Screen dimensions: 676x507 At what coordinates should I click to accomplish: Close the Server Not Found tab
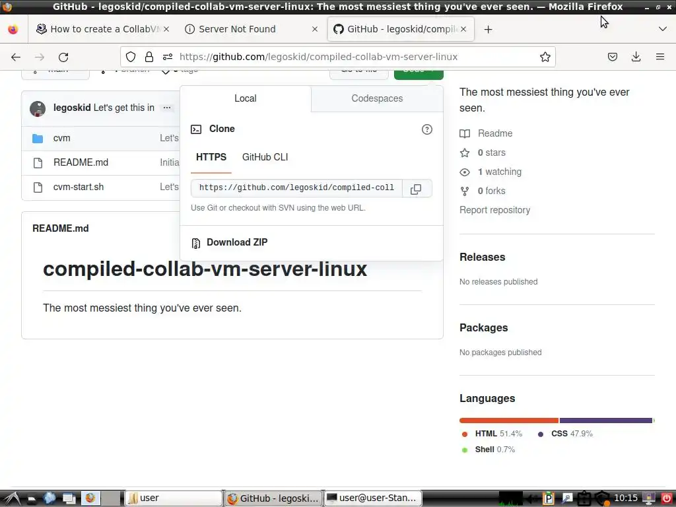315,29
